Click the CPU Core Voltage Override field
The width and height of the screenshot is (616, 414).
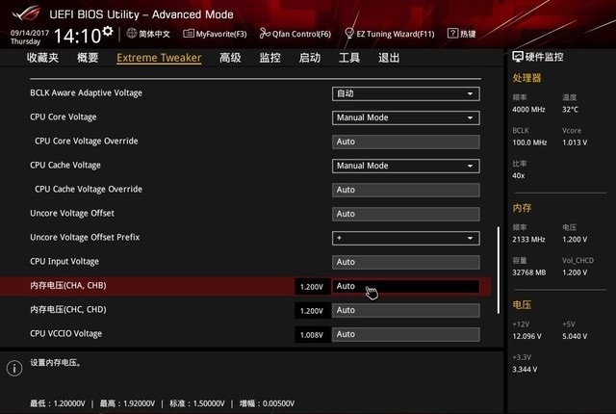[x=405, y=142]
